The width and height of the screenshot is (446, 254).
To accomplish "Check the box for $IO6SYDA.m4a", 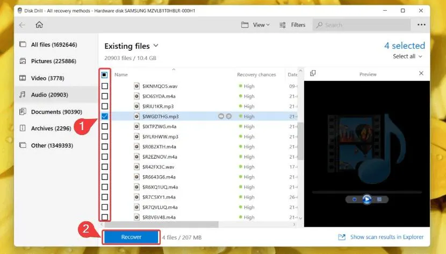I will (105, 96).
